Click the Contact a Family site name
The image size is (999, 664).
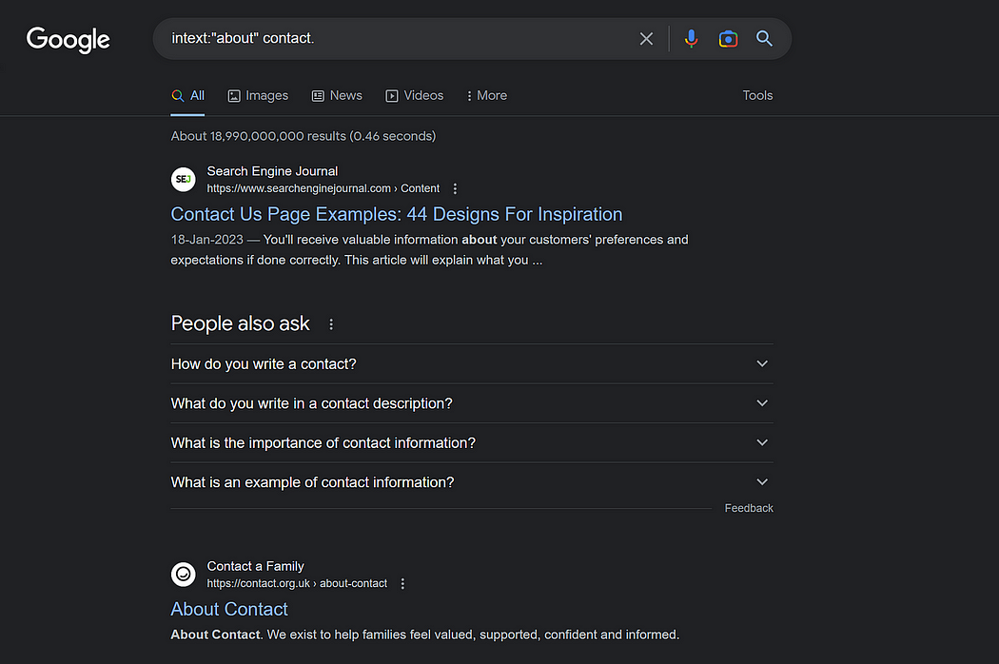coord(256,567)
